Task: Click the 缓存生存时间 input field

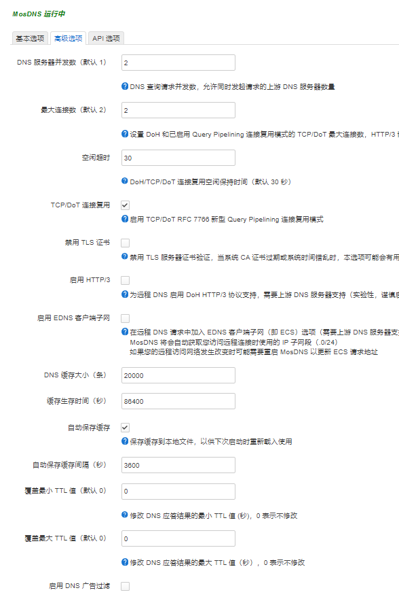Action: pos(178,401)
